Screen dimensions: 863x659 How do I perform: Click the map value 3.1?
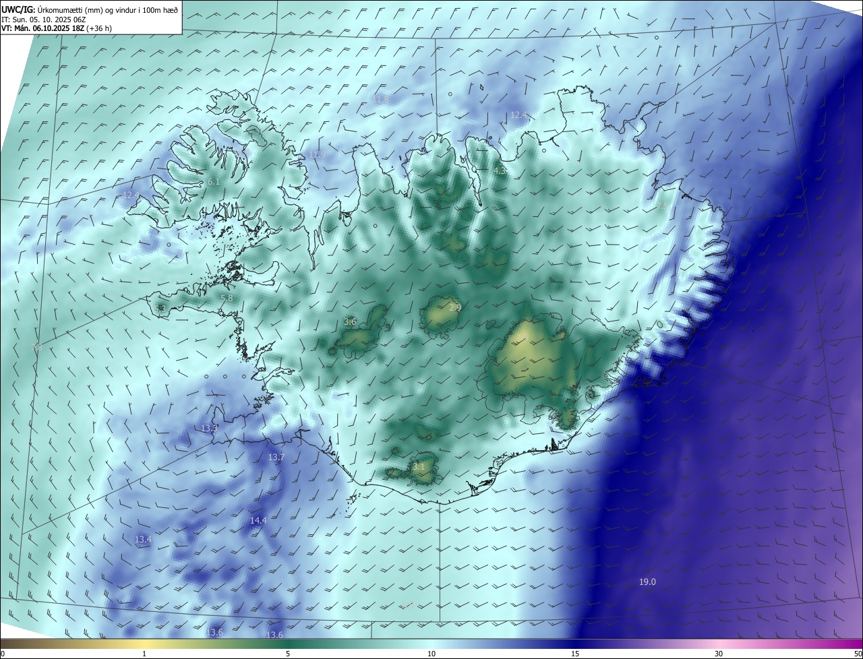point(419,466)
